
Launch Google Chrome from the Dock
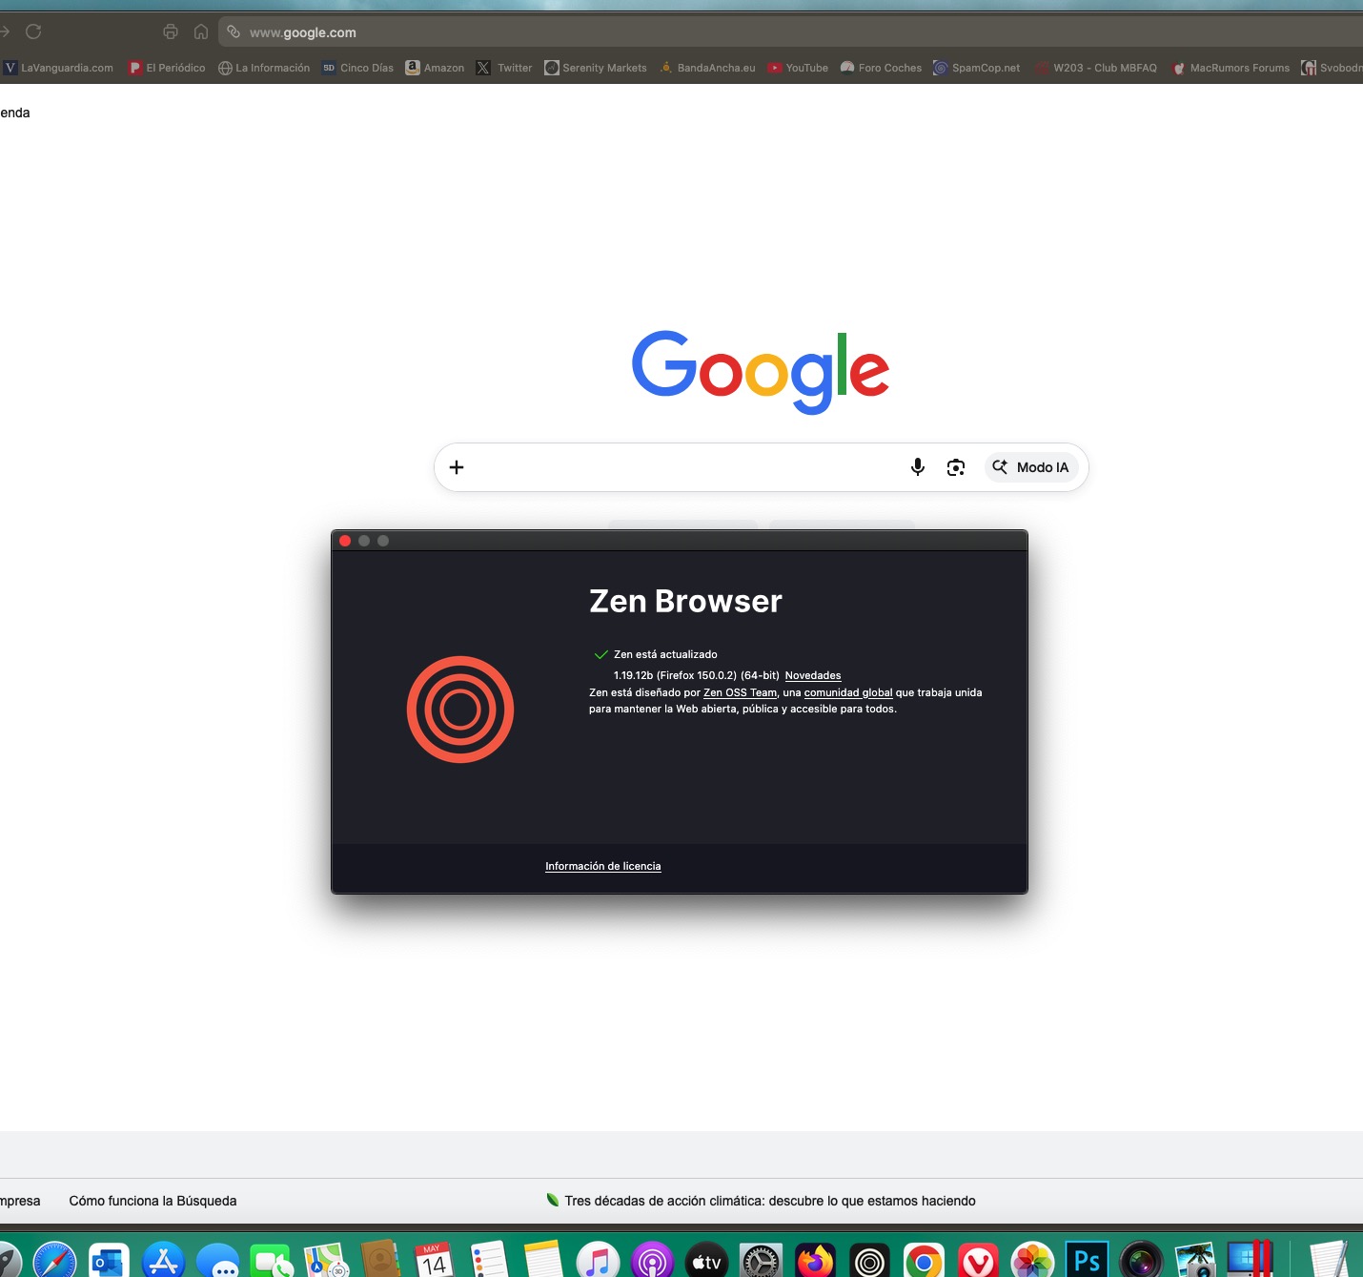pyautogui.click(x=924, y=1260)
